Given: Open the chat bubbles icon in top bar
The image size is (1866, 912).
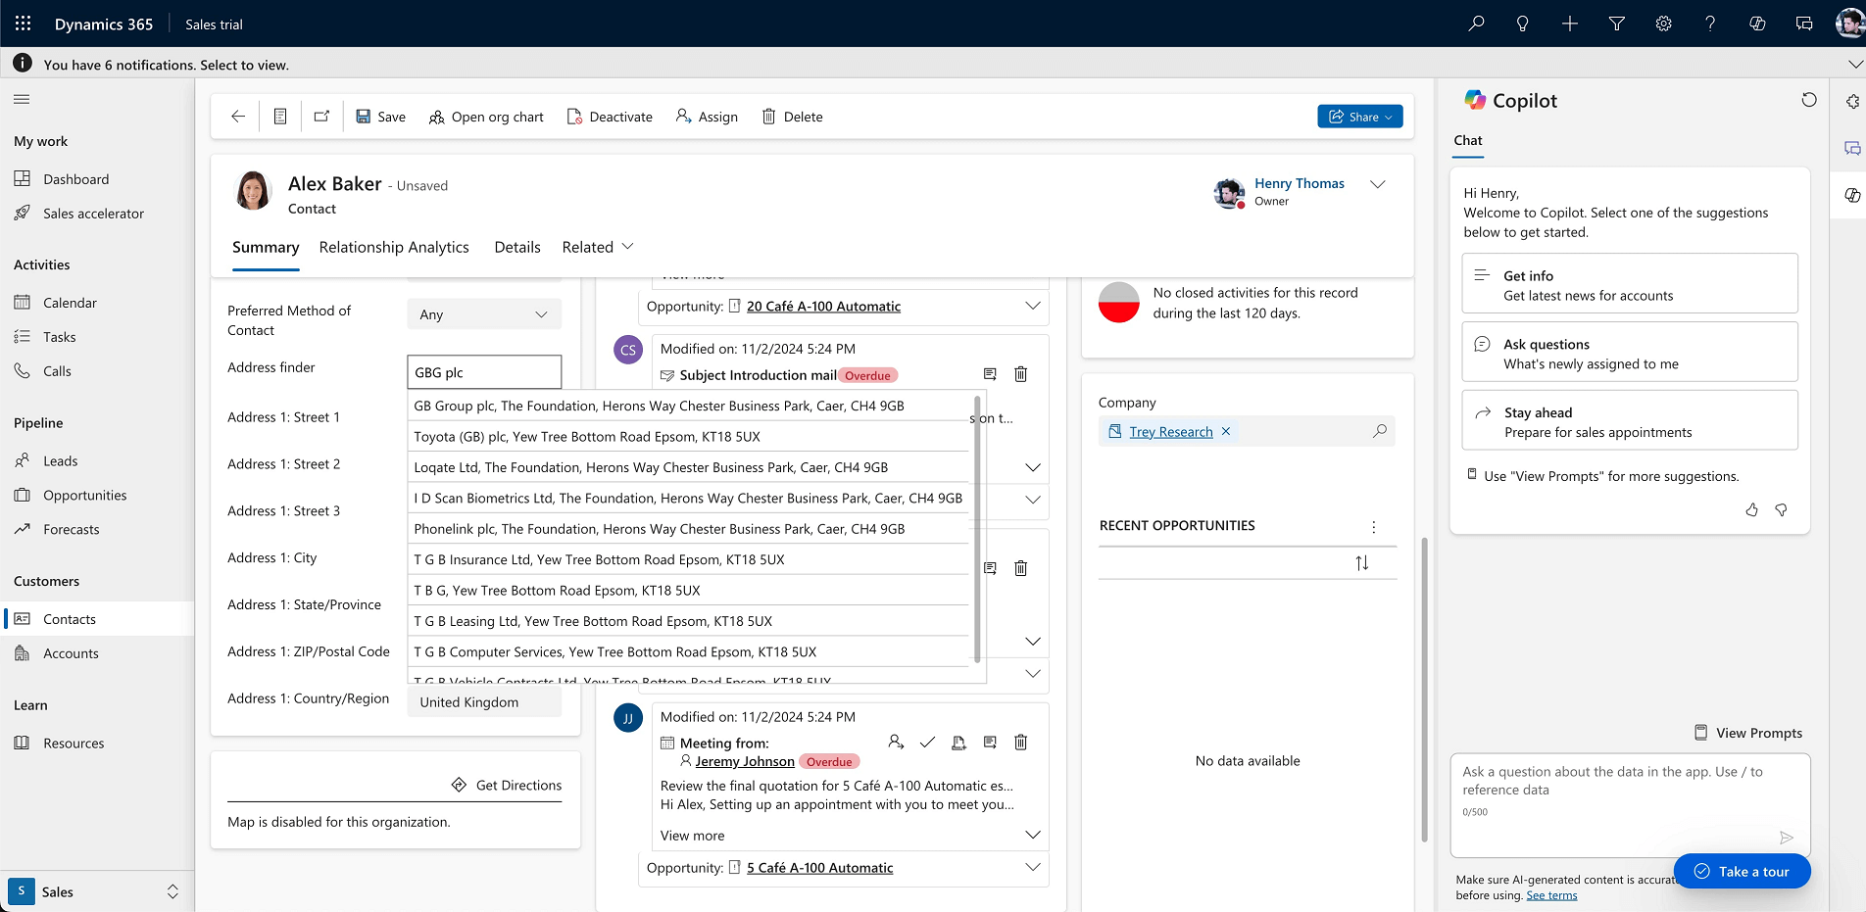Looking at the screenshot, I should [1804, 24].
